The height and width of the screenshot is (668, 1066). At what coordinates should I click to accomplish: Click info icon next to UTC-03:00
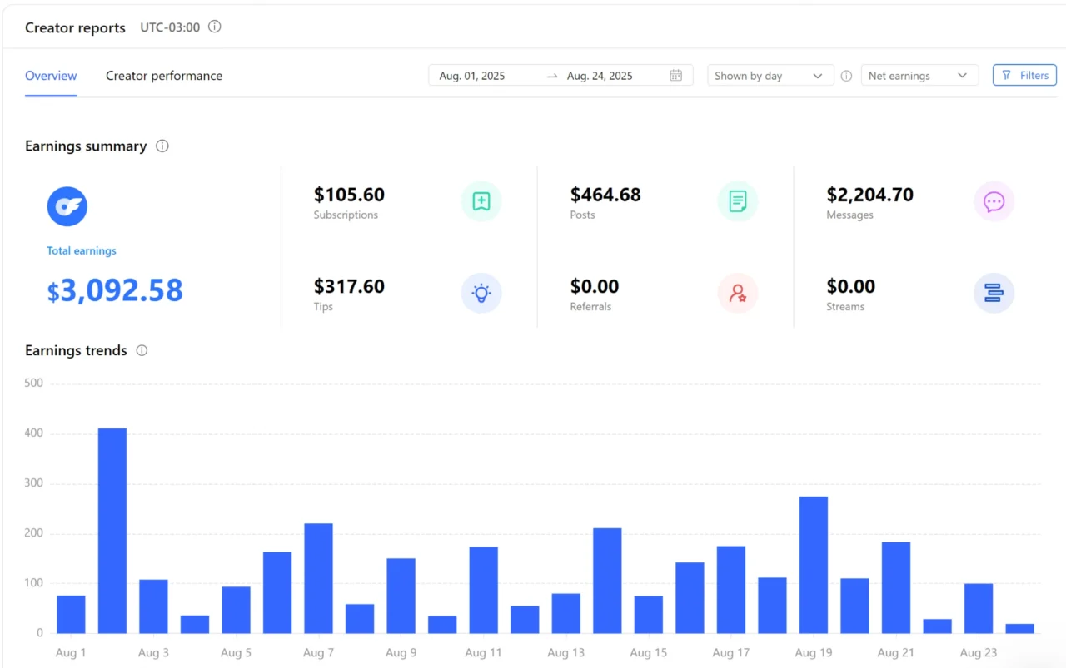coord(215,27)
